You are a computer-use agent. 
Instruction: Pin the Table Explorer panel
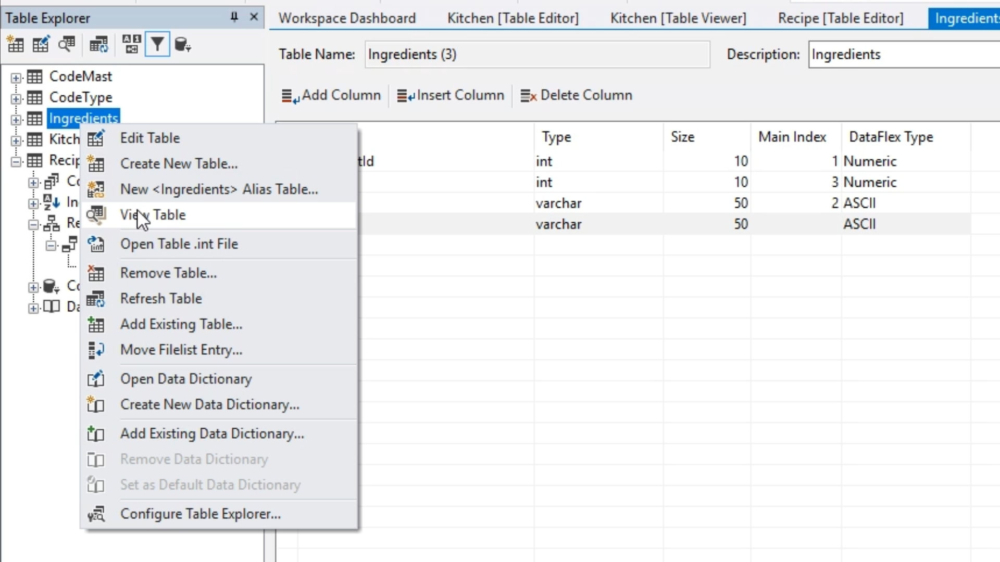click(x=234, y=17)
